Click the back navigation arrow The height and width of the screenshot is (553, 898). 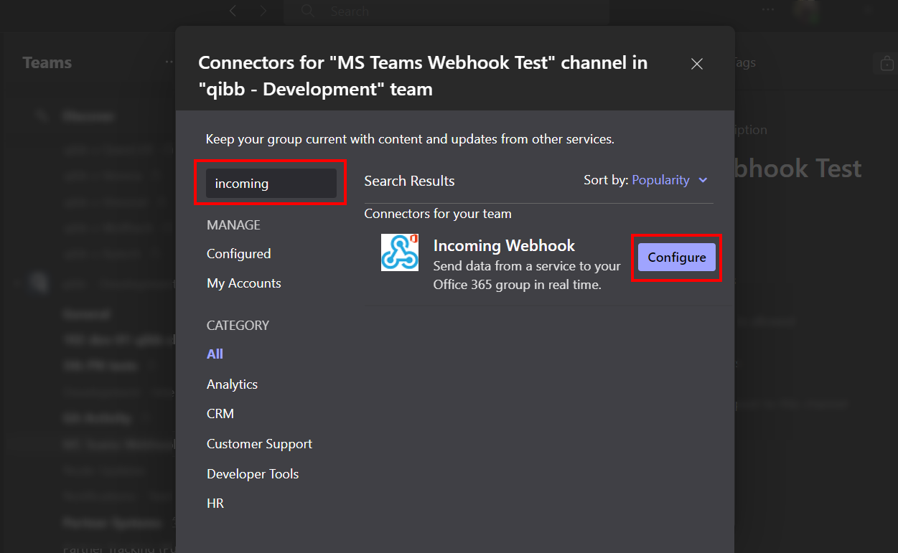232,11
